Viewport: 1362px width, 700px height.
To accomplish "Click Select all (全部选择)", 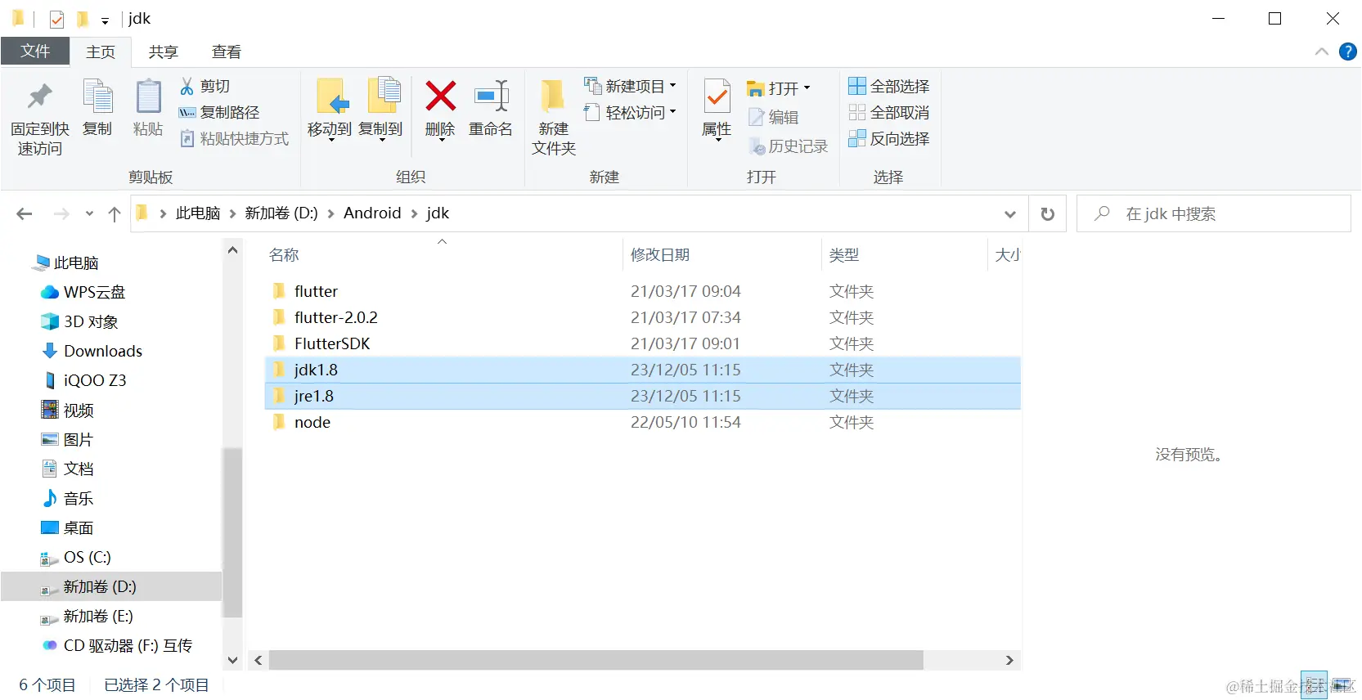I will click(x=889, y=86).
